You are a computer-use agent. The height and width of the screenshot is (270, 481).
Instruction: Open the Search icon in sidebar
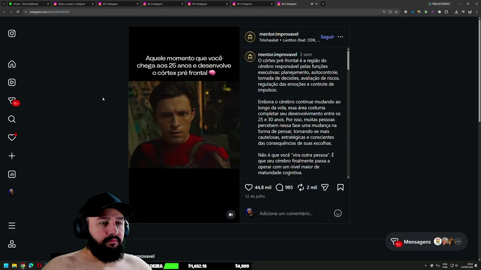click(12, 119)
